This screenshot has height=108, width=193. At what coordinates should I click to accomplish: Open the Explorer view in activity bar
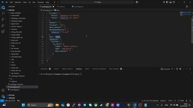click(3, 7)
